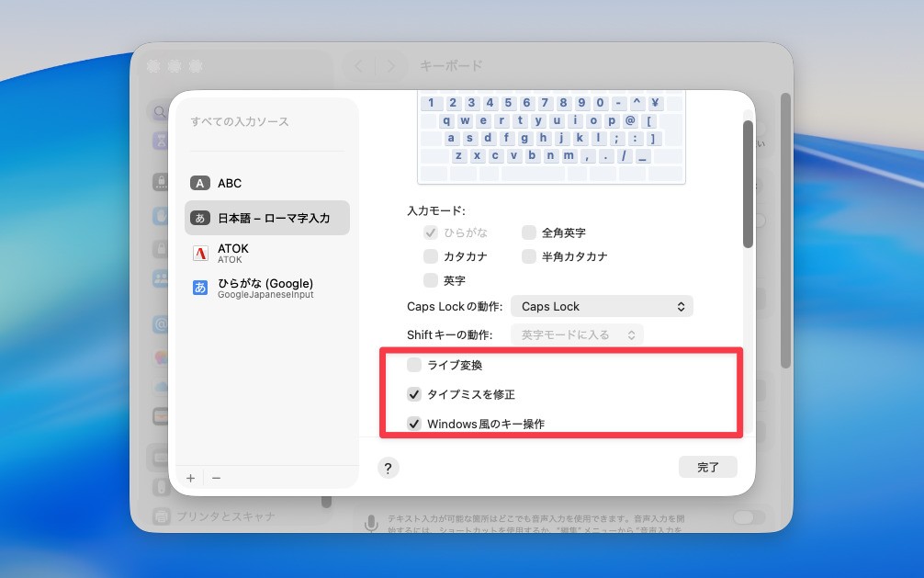The width and height of the screenshot is (924, 578).
Task: Enable the 全角英字 input mode
Action: [x=528, y=232]
